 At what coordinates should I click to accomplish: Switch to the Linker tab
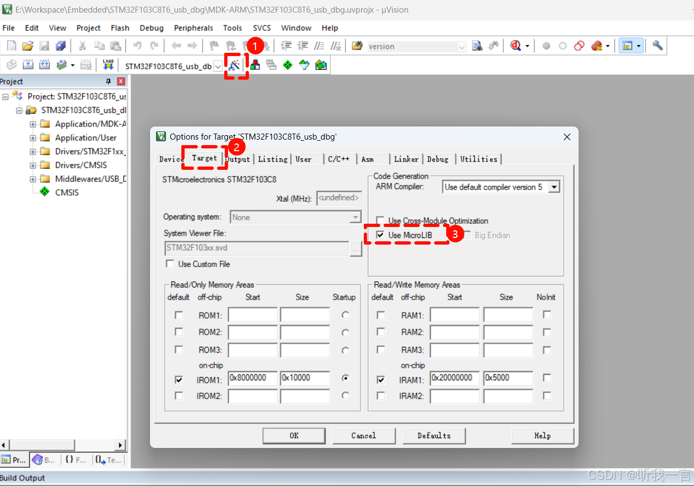406,159
